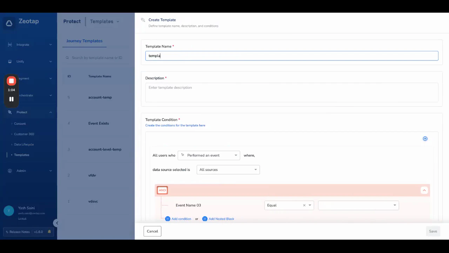Click the recording timer showing 1:04

[11, 90]
